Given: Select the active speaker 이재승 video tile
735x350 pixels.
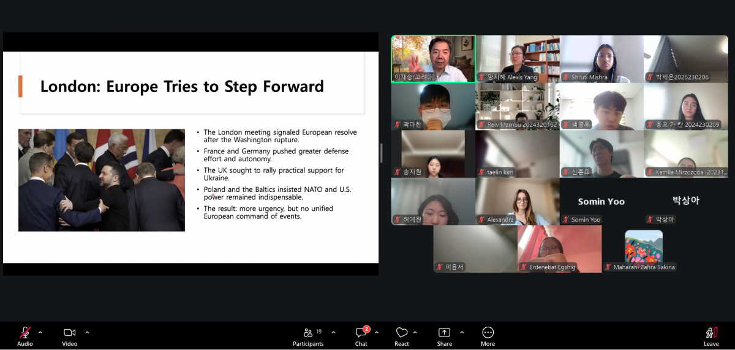Looking at the screenshot, I should pos(433,59).
